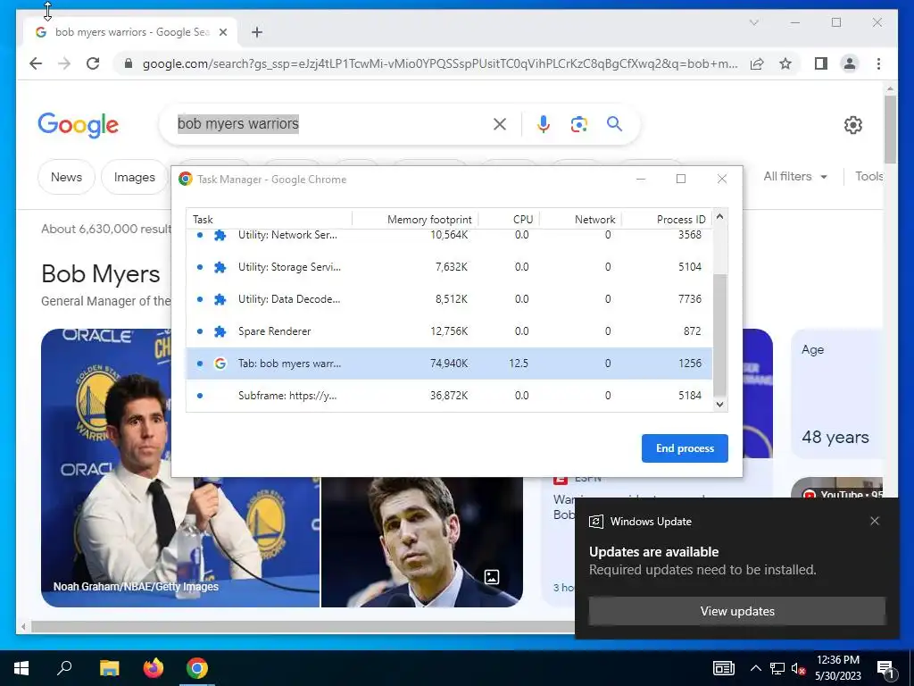Open the Chrome profile avatar
This screenshot has height=686, width=914.
850,63
